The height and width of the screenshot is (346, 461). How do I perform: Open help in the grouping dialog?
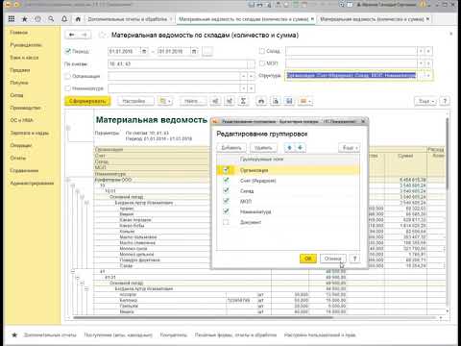[x=354, y=259]
